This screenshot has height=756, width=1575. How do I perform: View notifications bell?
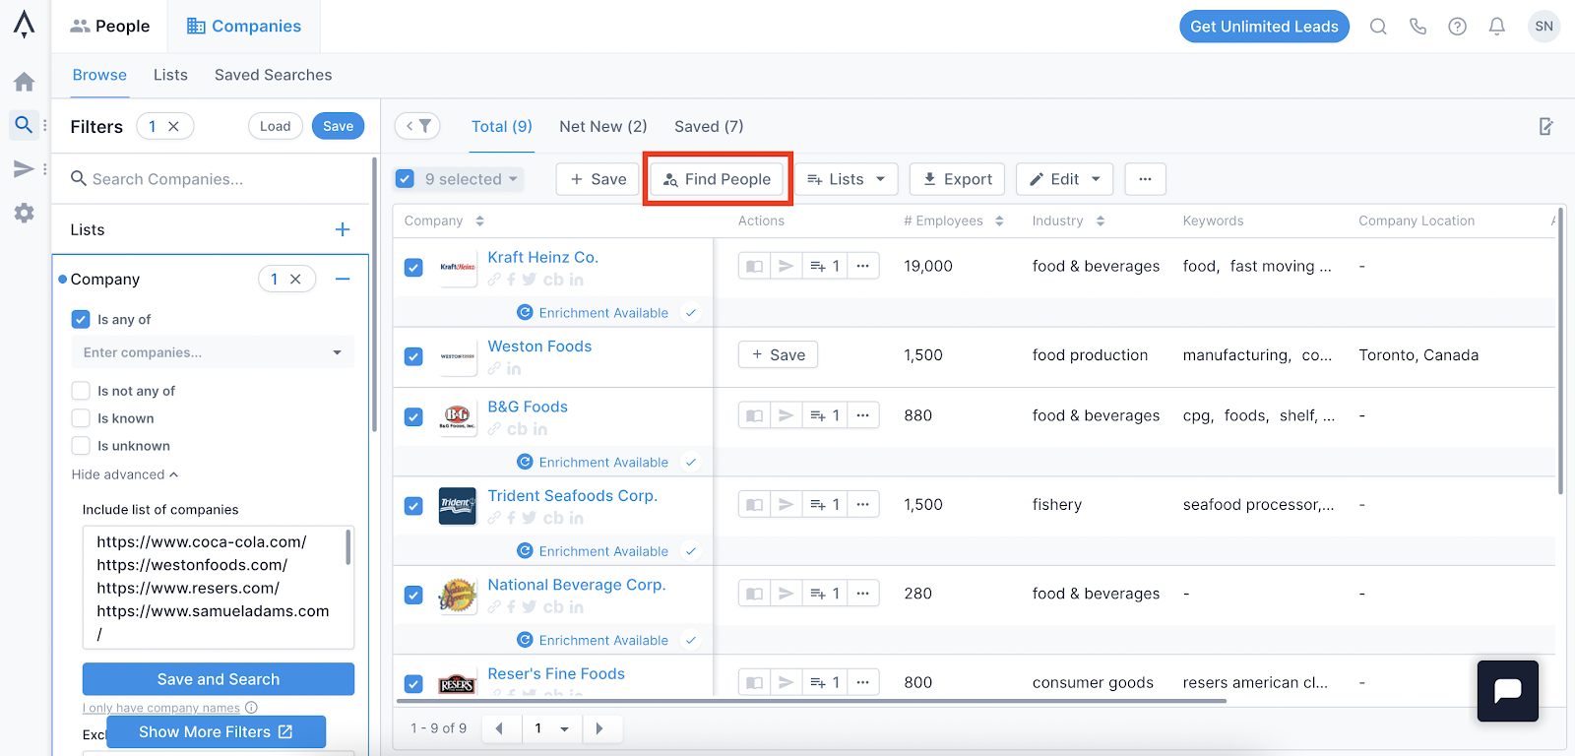tap(1496, 27)
